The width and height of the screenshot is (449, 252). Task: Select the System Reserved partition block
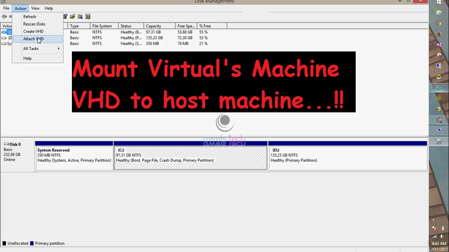(74, 156)
